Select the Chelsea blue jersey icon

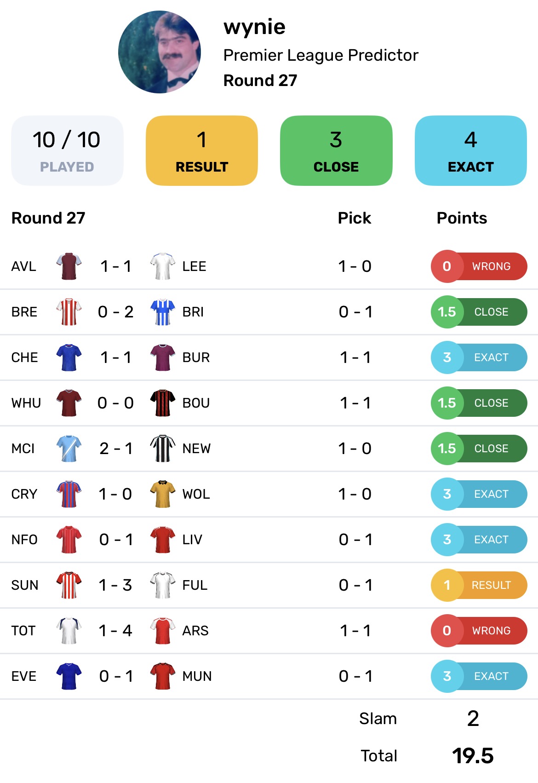click(69, 357)
